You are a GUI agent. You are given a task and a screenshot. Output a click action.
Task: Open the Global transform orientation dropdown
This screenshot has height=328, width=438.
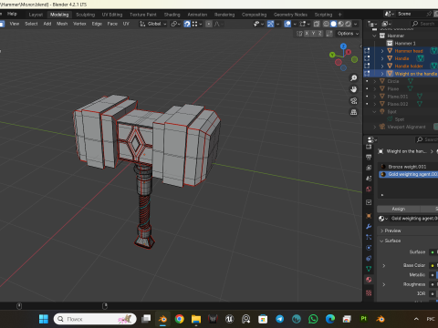pos(153,24)
